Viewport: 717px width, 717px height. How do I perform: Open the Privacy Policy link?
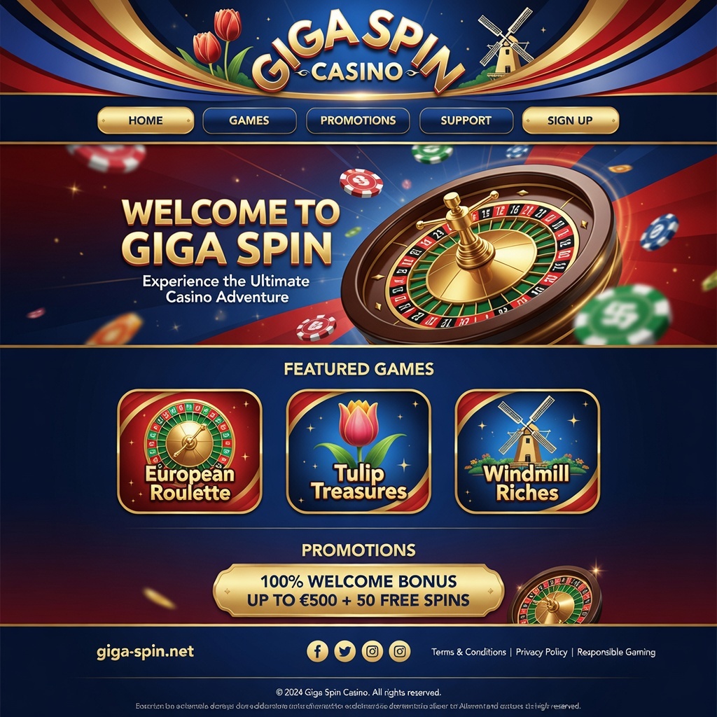[x=541, y=652]
